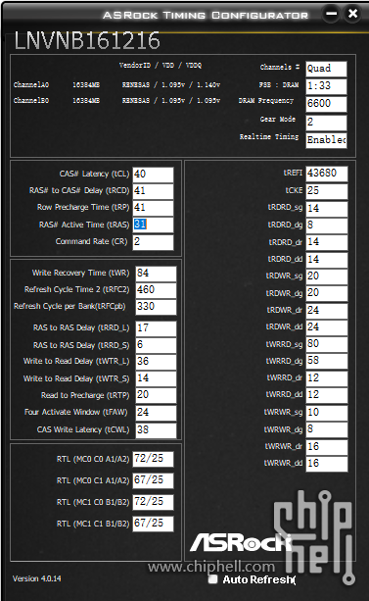
Task: Click the tCKE value field
Action: 327,191
